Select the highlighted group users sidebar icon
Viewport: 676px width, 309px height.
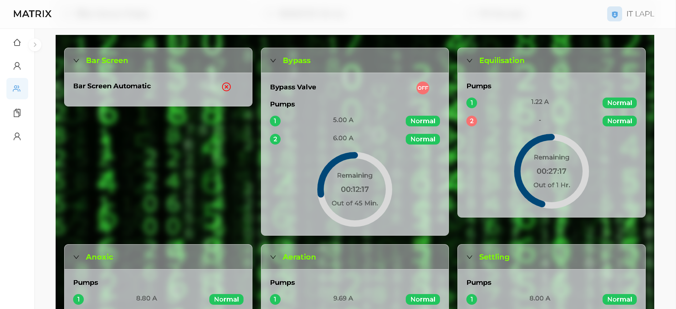click(x=17, y=89)
